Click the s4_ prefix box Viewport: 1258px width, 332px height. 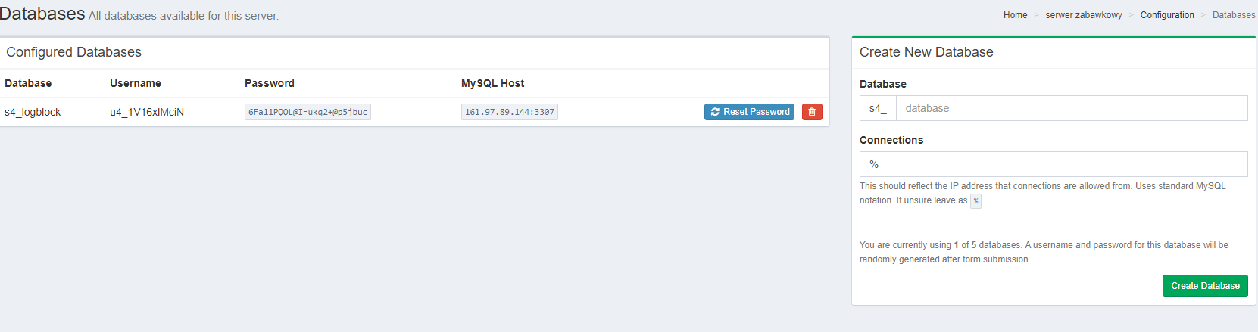point(878,108)
